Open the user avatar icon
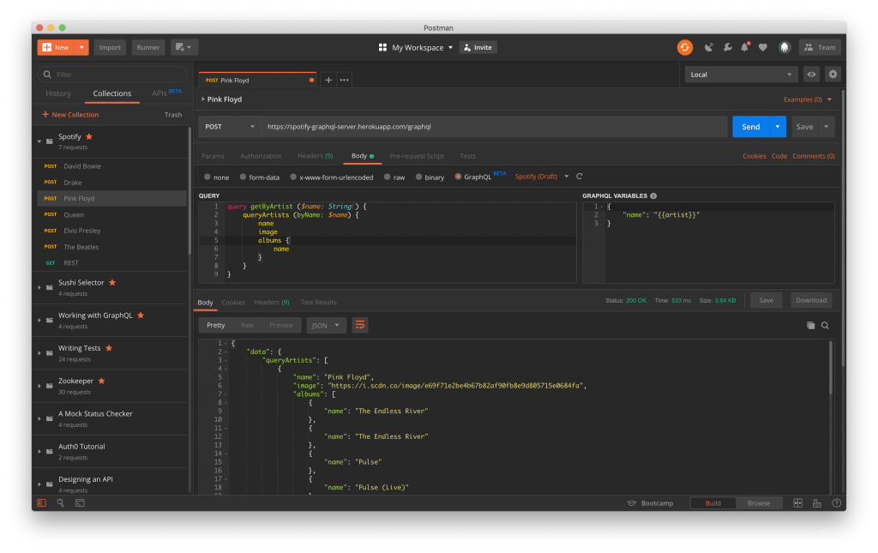 pyautogui.click(x=784, y=47)
